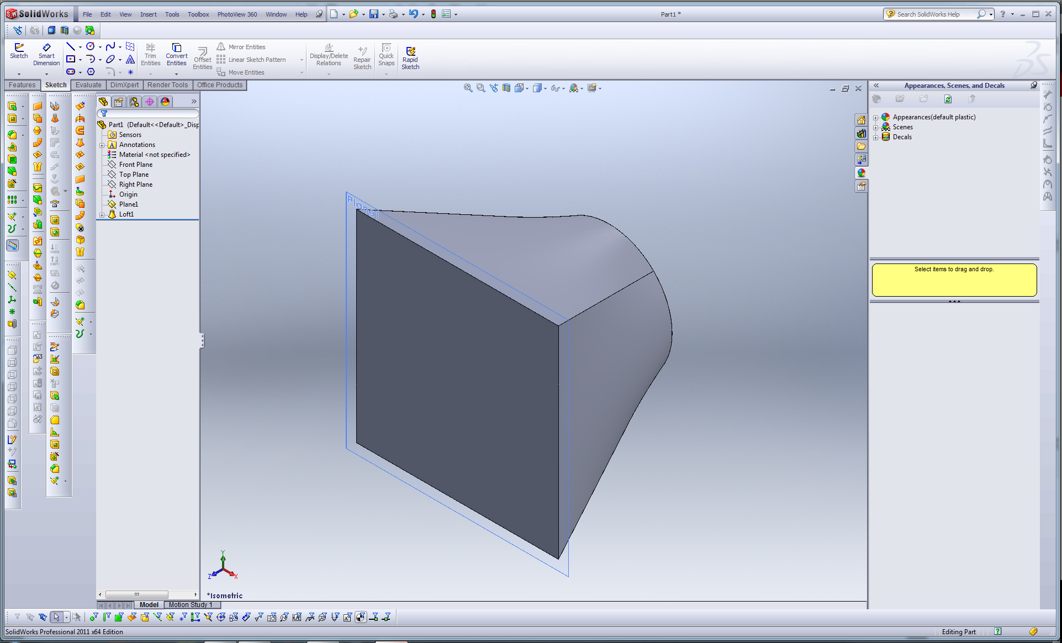Open the PhotoView 360 menu
The width and height of the screenshot is (1062, 643).
click(x=237, y=14)
